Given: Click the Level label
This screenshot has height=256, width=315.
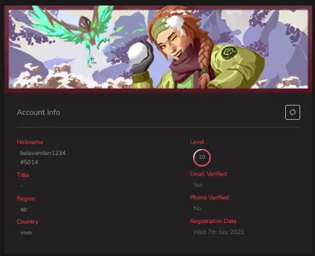Looking at the screenshot, I should click(197, 142).
